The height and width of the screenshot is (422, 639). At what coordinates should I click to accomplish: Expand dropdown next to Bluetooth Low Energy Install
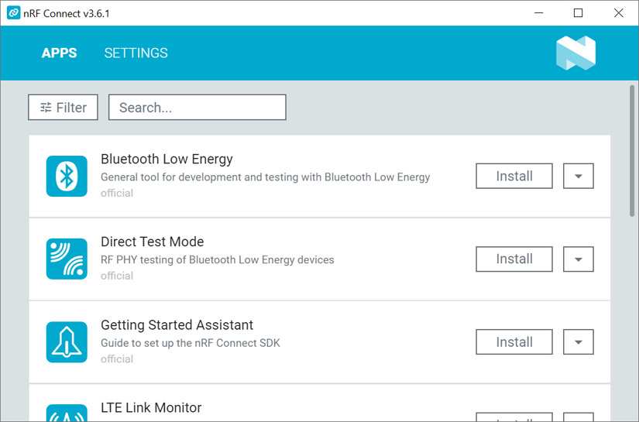[x=579, y=176]
